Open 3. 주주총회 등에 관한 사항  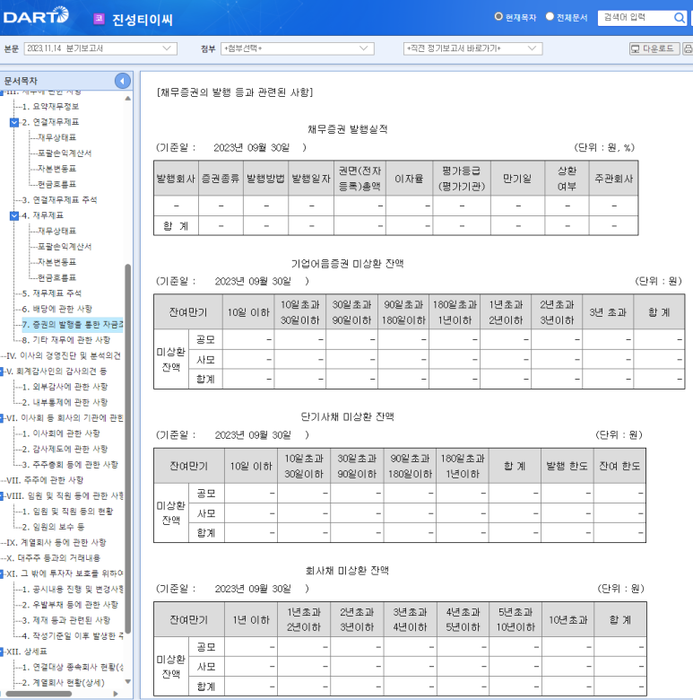click(70, 465)
